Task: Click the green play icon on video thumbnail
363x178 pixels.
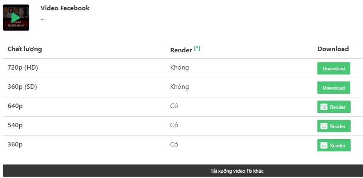Action: (16, 17)
